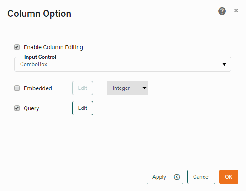Viewport: 246px width, 191px height.
Task: Click the Apply button's circled arrow icon
Action: pyautogui.click(x=177, y=177)
